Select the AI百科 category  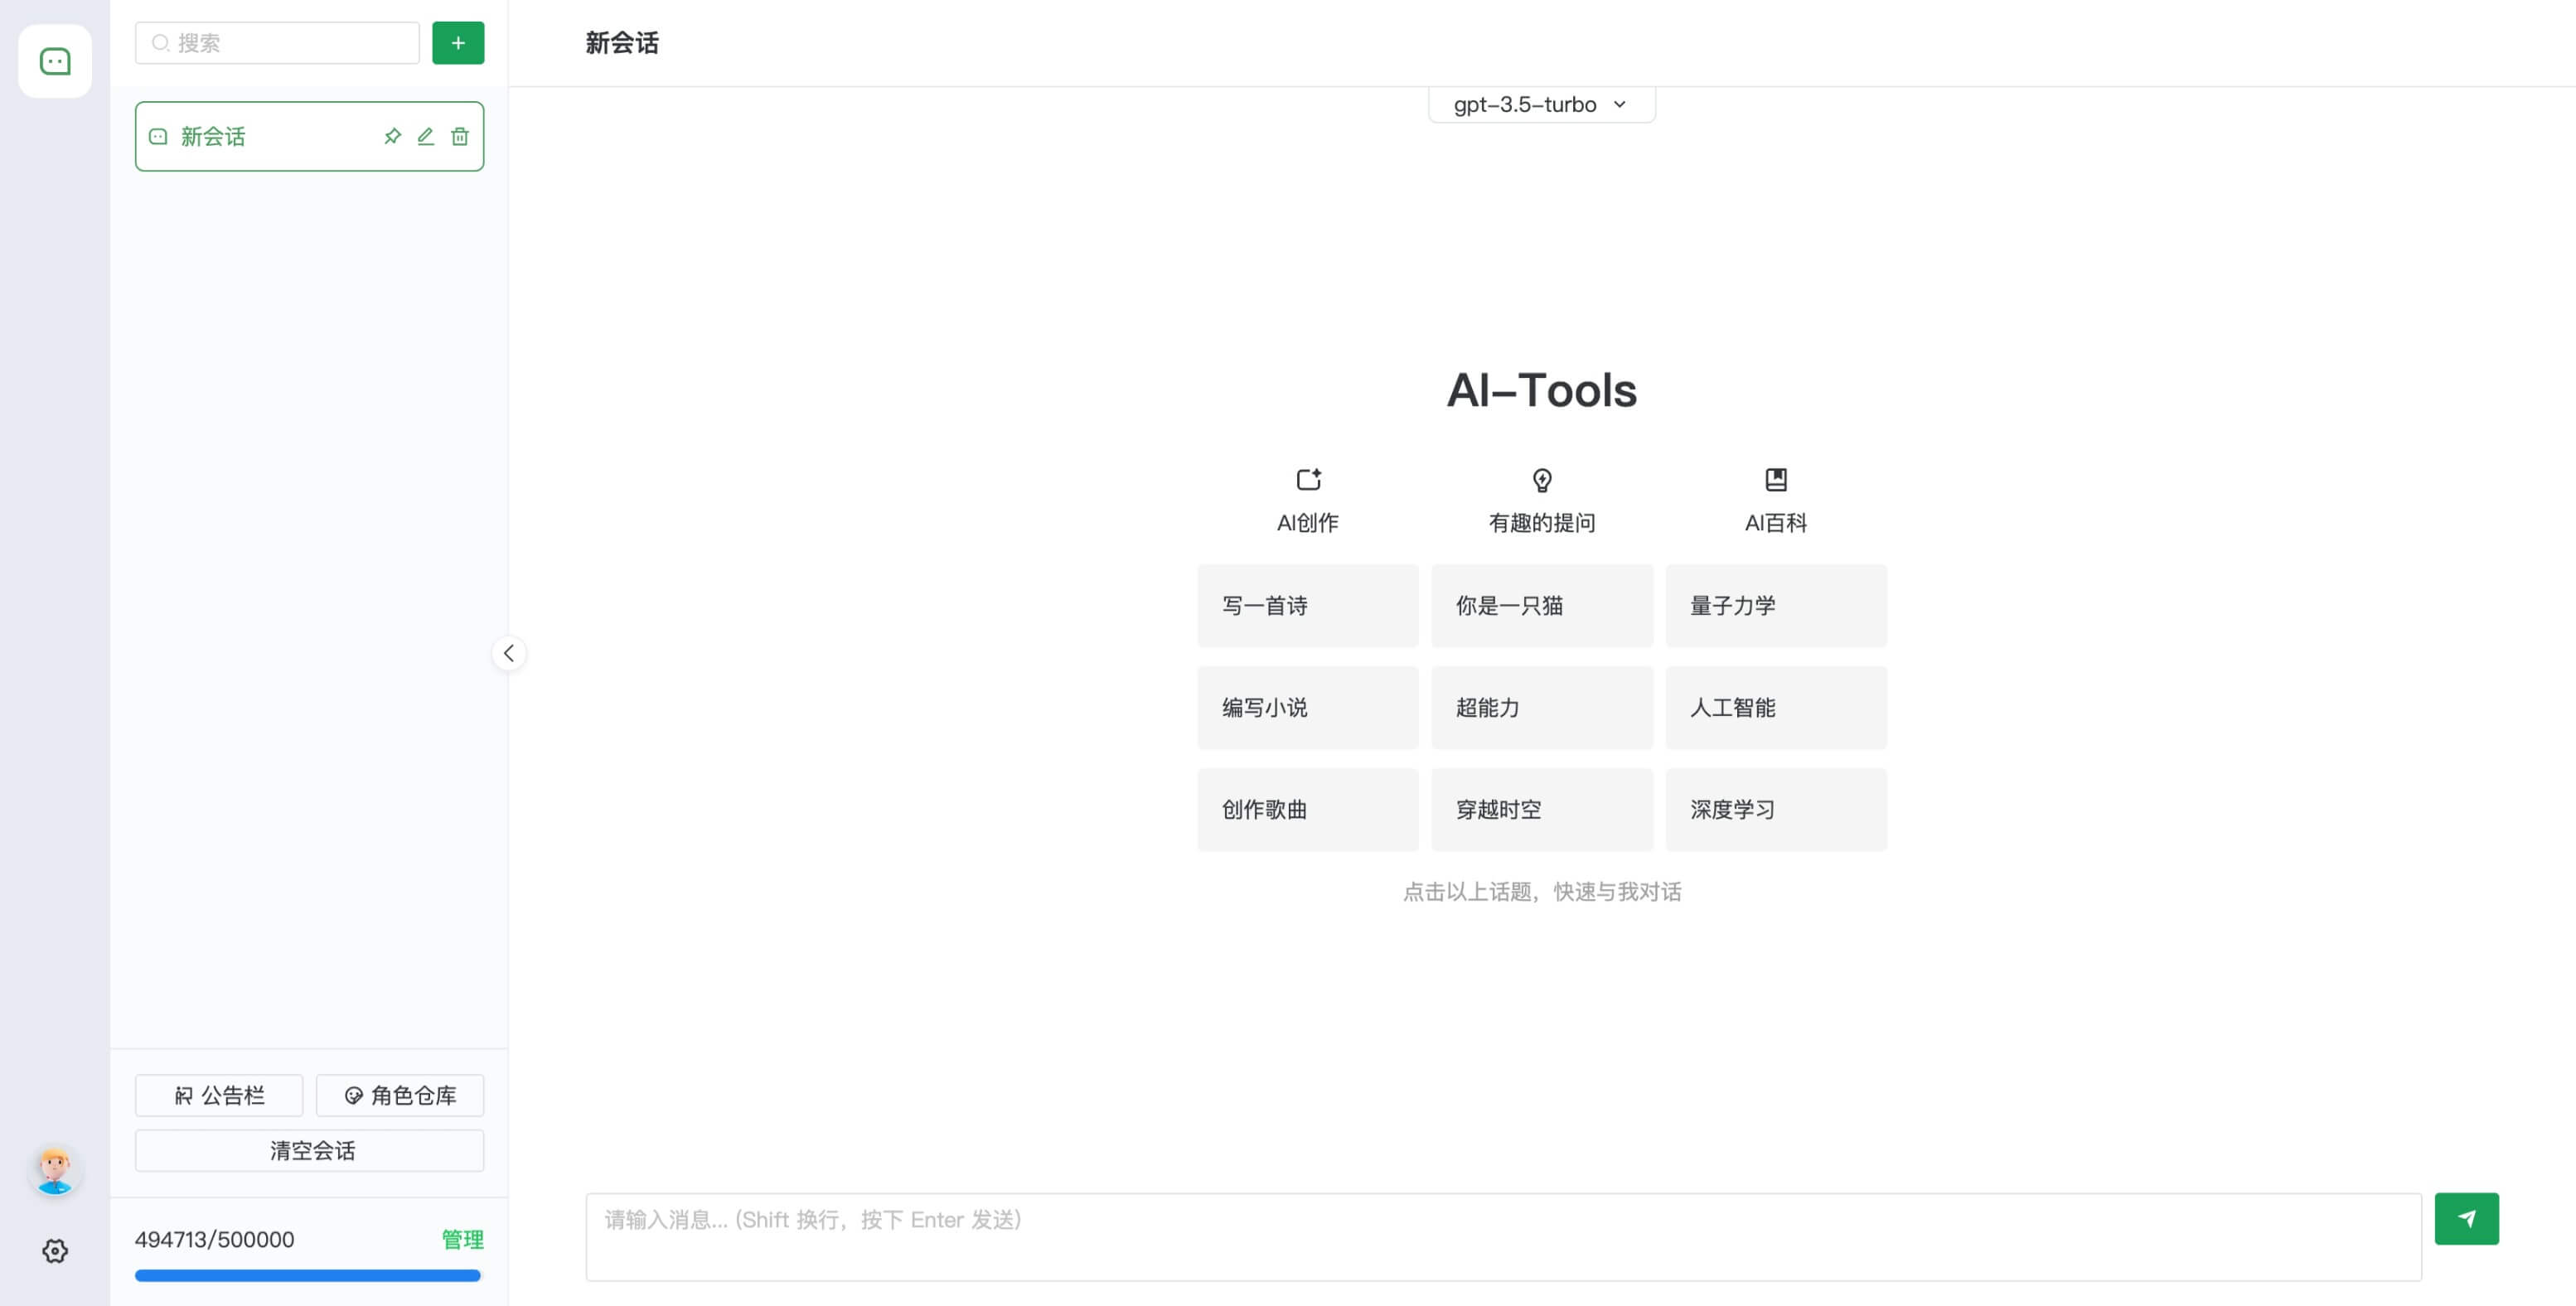pos(1775,500)
